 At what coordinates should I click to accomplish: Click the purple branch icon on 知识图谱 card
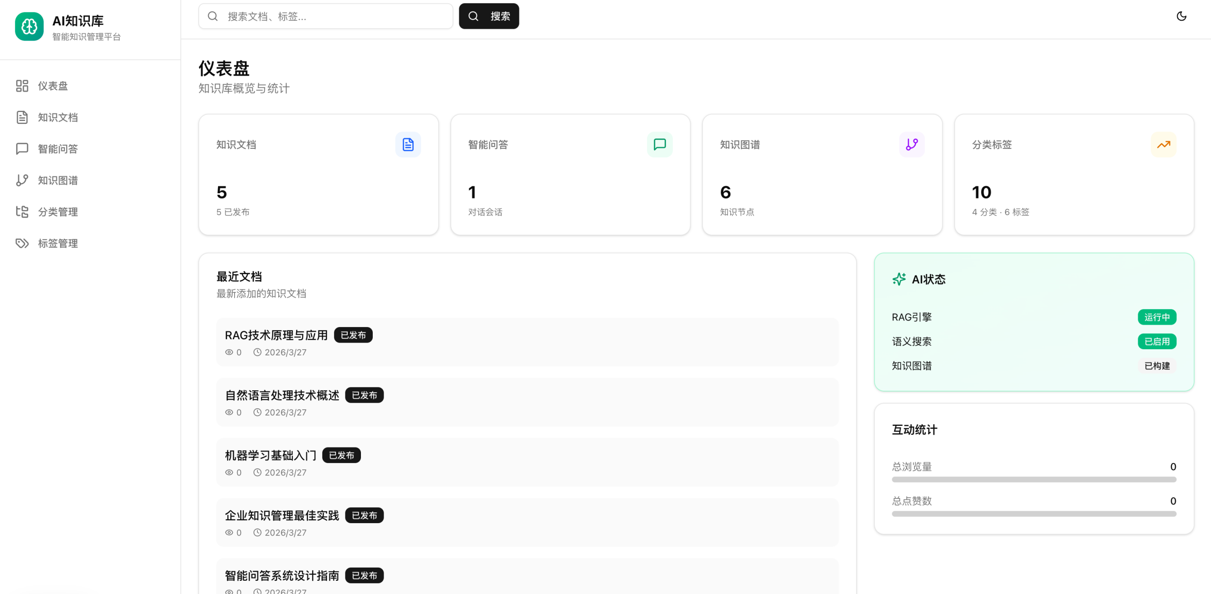click(x=912, y=145)
